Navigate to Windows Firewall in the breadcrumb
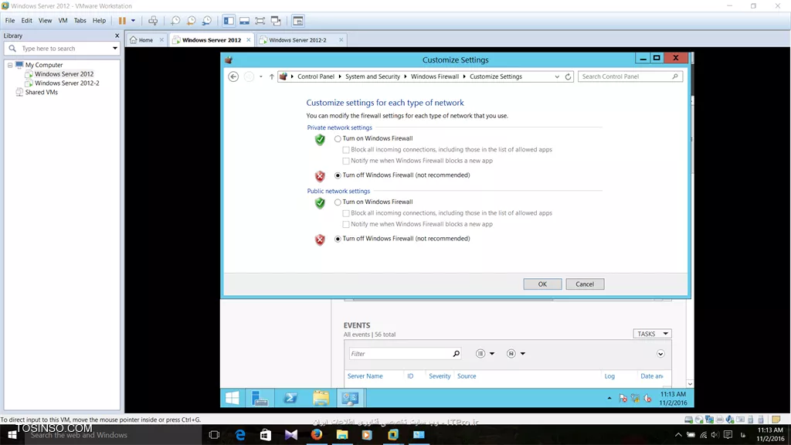Screen dimensions: 791x445 point(434,76)
